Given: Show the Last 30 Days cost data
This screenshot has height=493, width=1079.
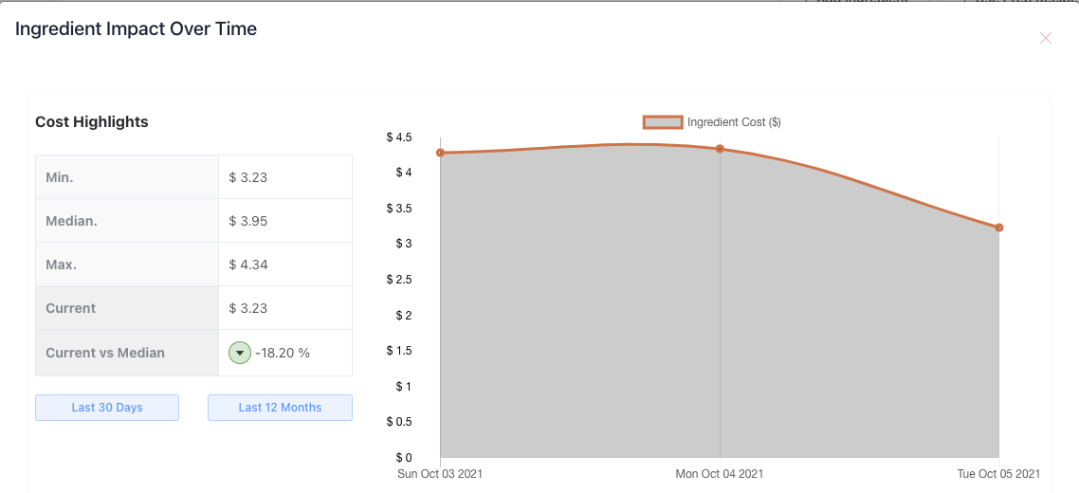Looking at the screenshot, I should pyautogui.click(x=107, y=408).
